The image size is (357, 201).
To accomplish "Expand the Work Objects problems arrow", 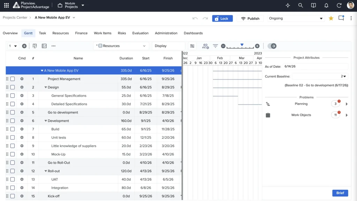I will (347, 115).
